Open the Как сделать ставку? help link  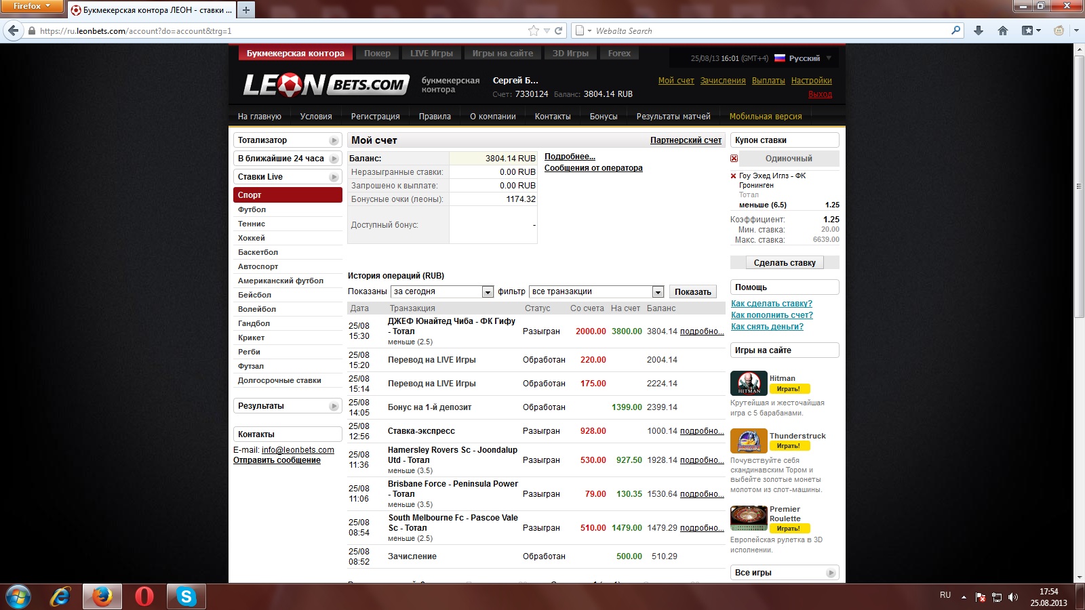[x=772, y=304]
